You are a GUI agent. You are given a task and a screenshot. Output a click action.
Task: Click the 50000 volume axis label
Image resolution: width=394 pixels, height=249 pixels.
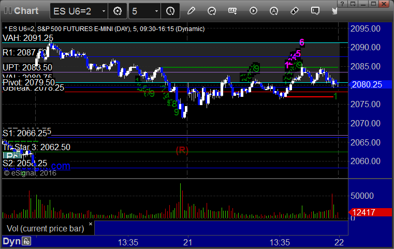click(362, 196)
